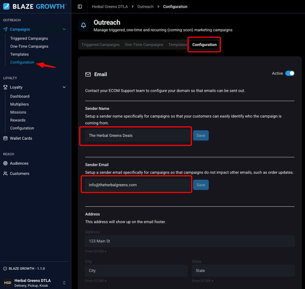The width and height of the screenshot is (305, 289).
Task: Open the store switcher arrows
Action: point(64,283)
